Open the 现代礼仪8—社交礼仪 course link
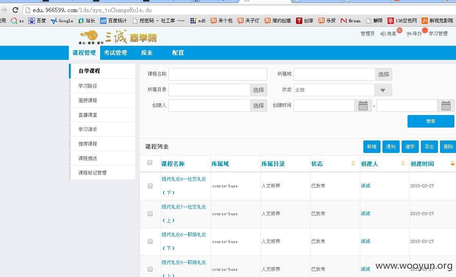This screenshot has height=277, width=456. pyautogui.click(x=184, y=185)
